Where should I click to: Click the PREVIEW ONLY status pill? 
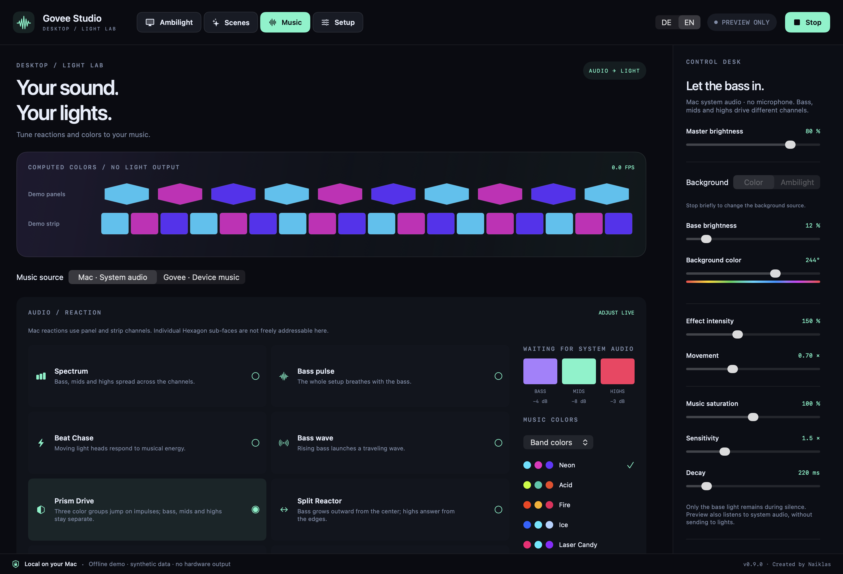[x=742, y=22]
